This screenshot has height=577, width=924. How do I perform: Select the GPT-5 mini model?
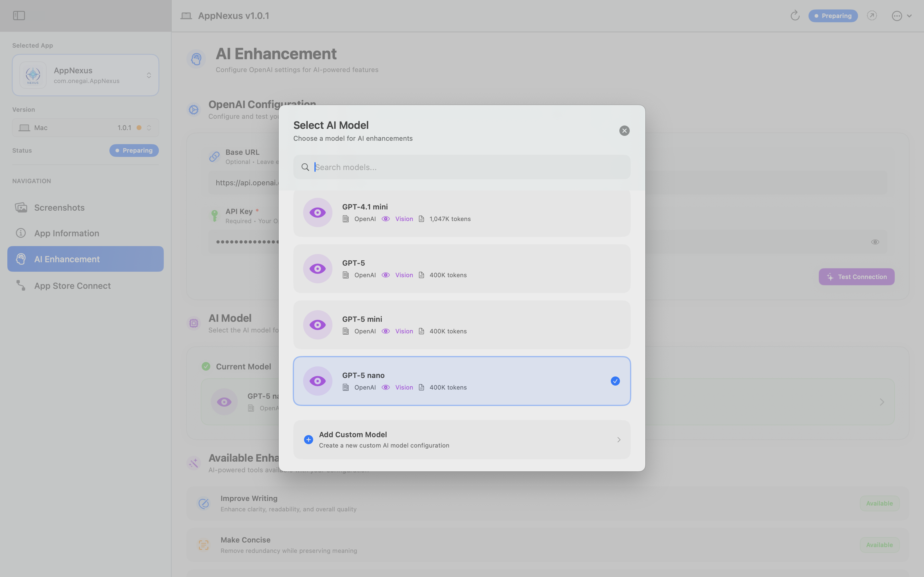pos(462,325)
